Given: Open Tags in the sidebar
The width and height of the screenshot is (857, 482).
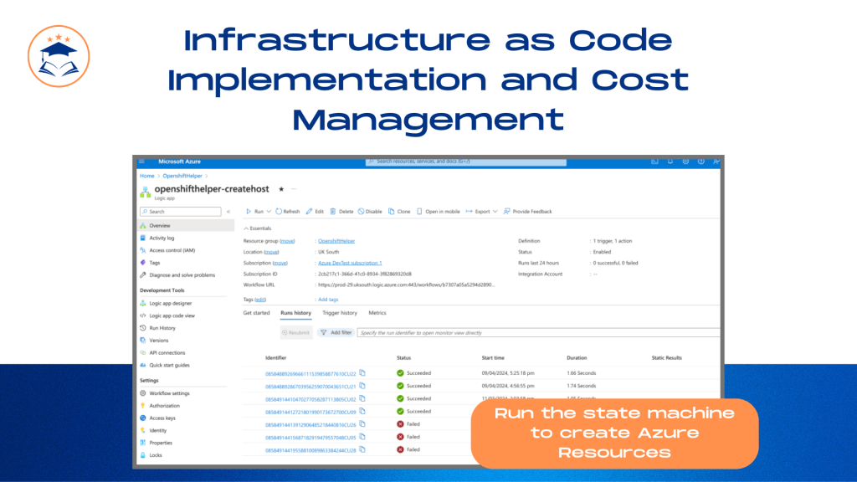Looking at the screenshot, I should click(x=155, y=263).
